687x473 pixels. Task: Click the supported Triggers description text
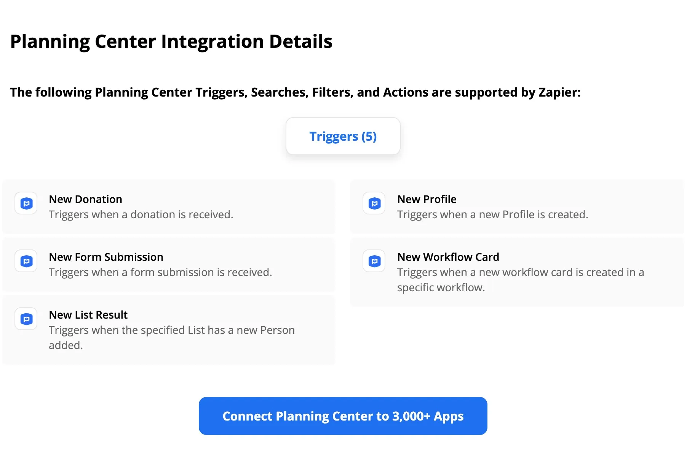tap(296, 92)
